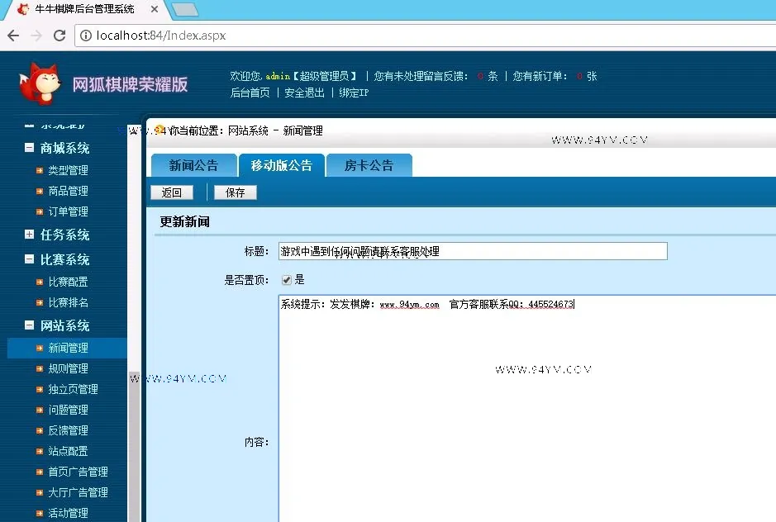Click the 返回 button
776x522 pixels.
click(172, 192)
